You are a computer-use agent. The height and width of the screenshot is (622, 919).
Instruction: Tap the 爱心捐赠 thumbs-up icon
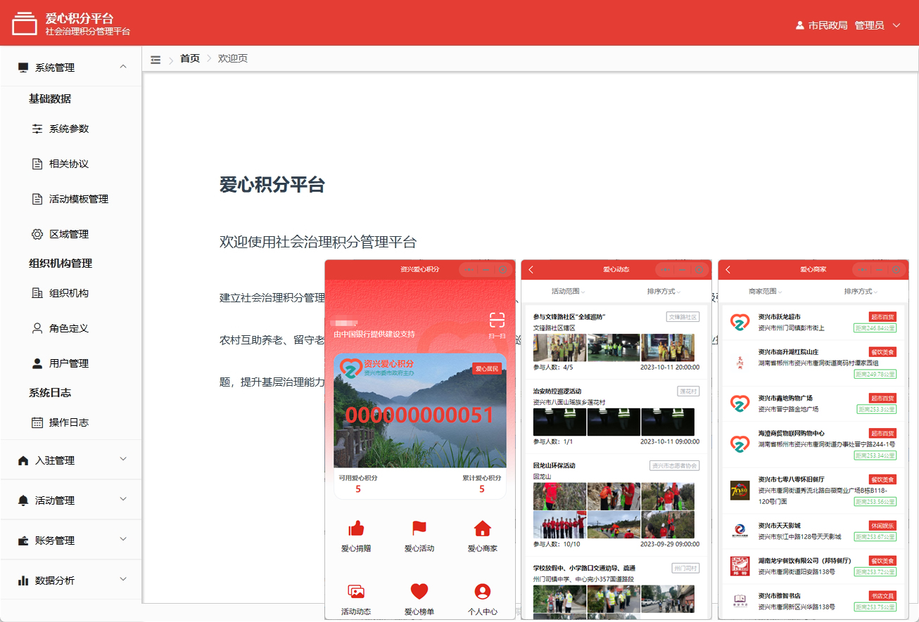[x=356, y=528]
